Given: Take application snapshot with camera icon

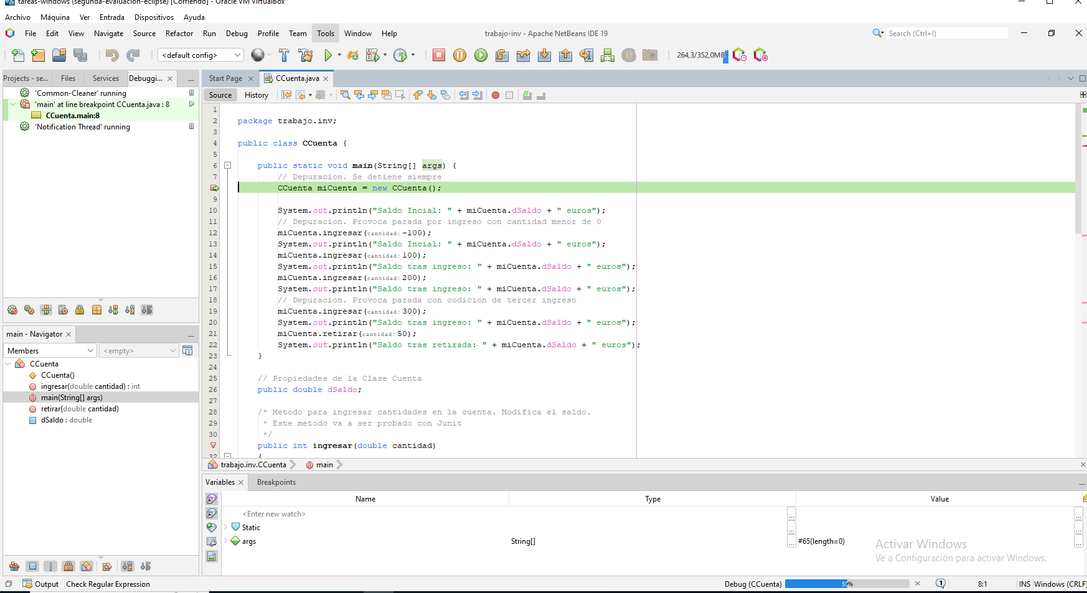Looking at the screenshot, I should tap(650, 55).
